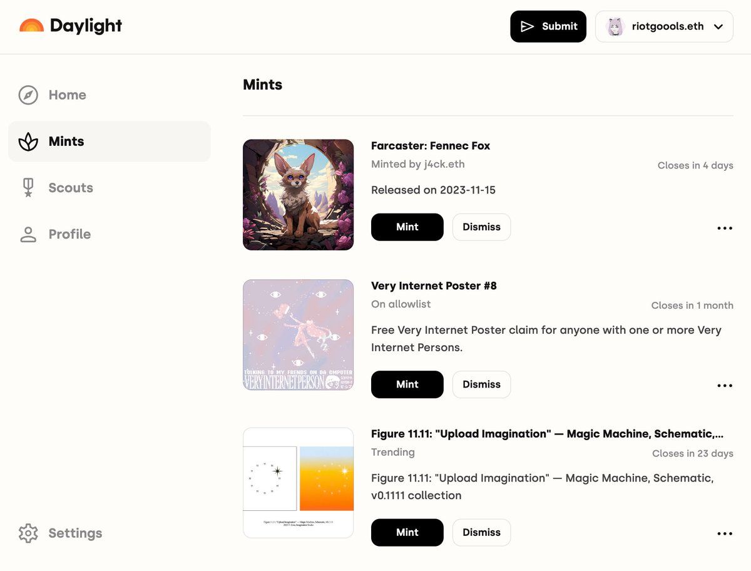The height and width of the screenshot is (571, 751).
Task: Click the Scouts medal icon
Action: pyautogui.click(x=28, y=188)
